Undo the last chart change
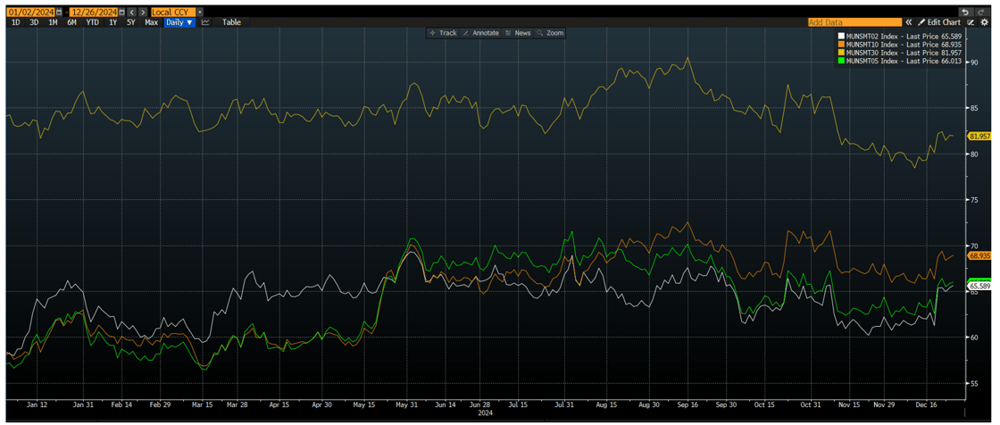Image resolution: width=1000 pixels, height=425 pixels. click(966, 12)
